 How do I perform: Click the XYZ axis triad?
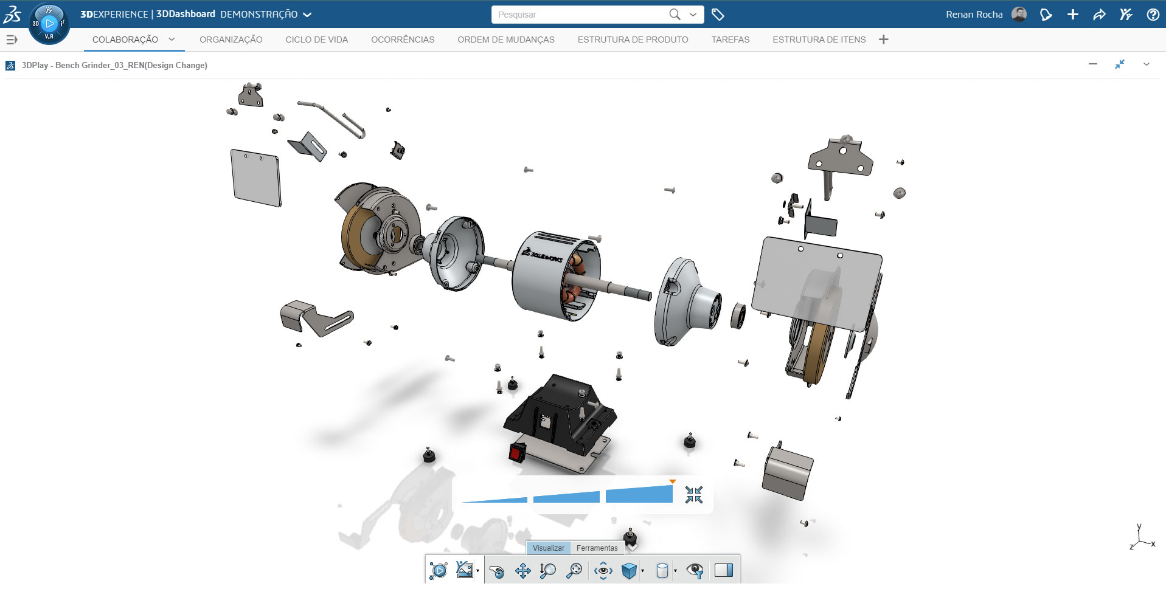tap(1142, 537)
